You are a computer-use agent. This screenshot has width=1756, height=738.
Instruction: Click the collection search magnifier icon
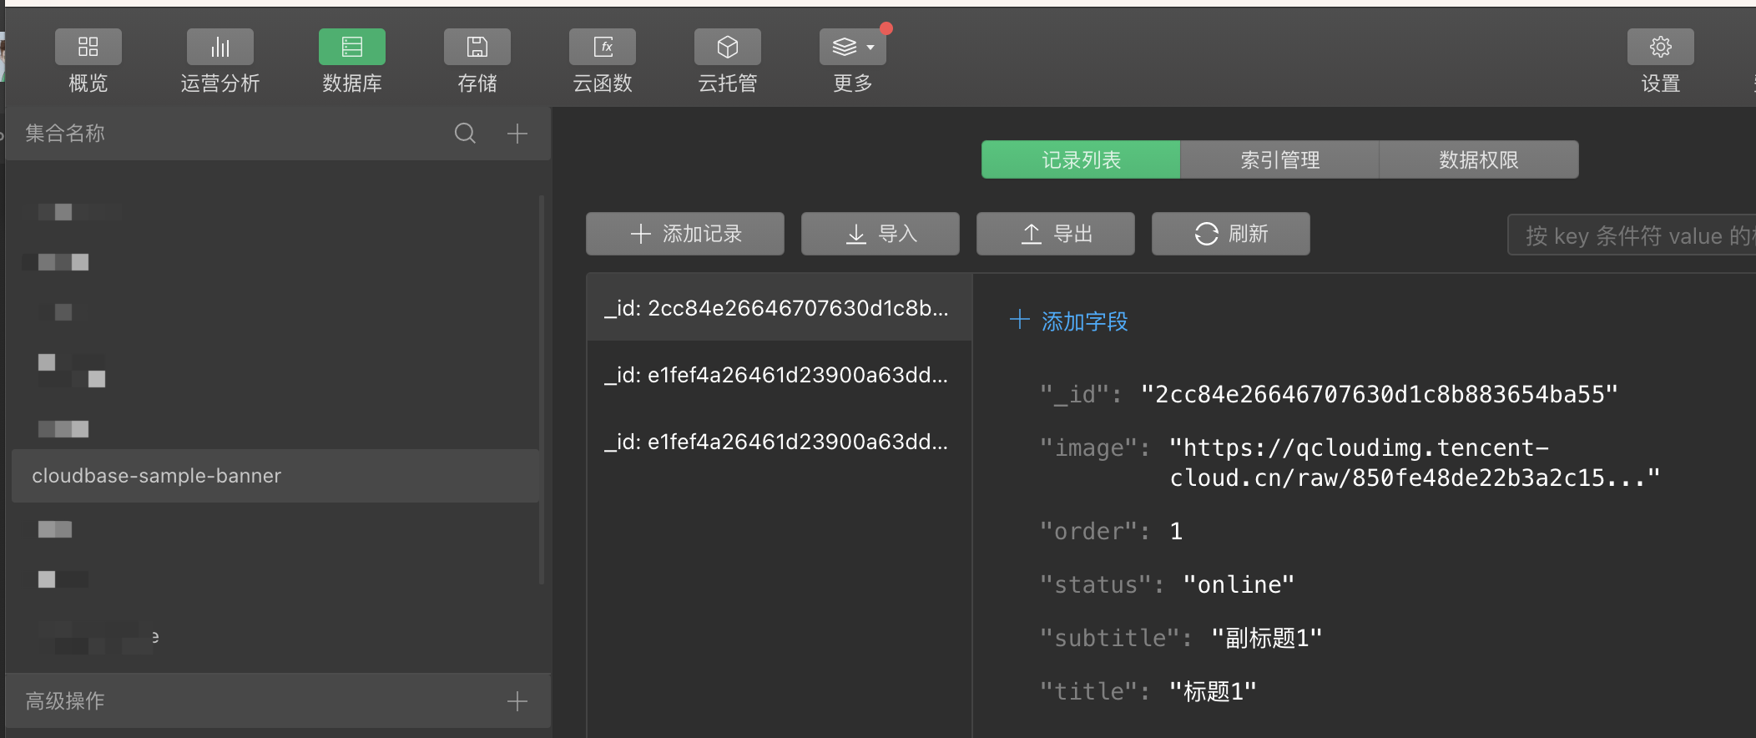465,133
